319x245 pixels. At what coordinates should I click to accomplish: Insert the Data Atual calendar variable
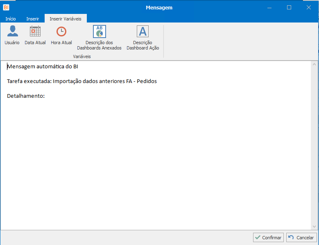(x=35, y=35)
